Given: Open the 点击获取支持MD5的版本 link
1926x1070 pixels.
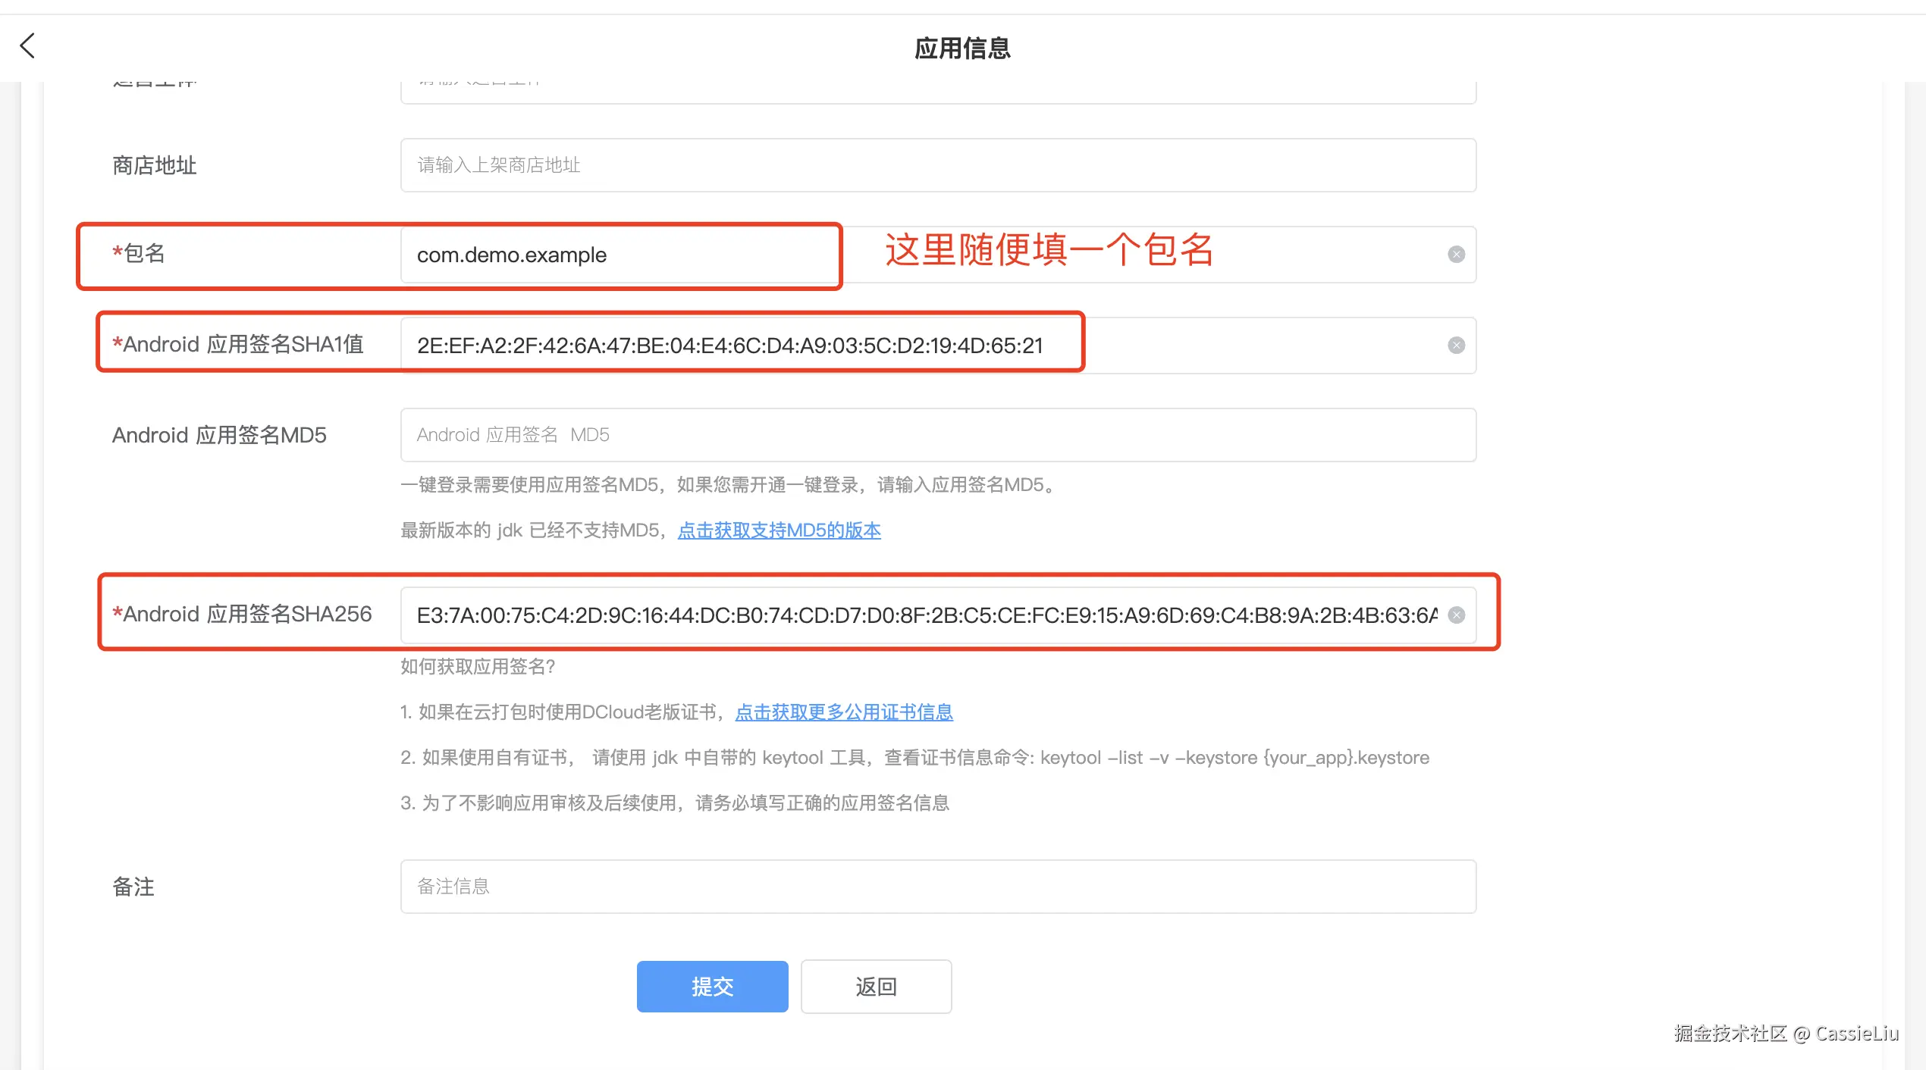Looking at the screenshot, I should (x=779, y=530).
